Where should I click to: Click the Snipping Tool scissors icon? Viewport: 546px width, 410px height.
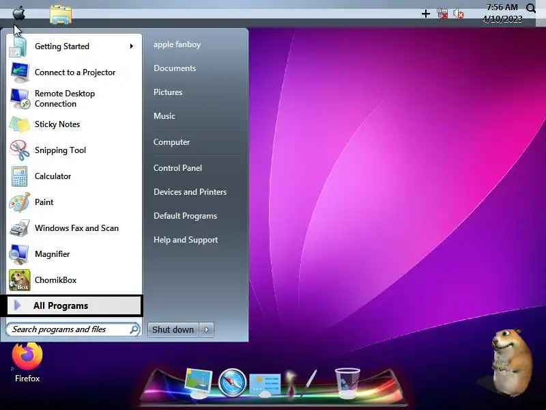coord(20,150)
